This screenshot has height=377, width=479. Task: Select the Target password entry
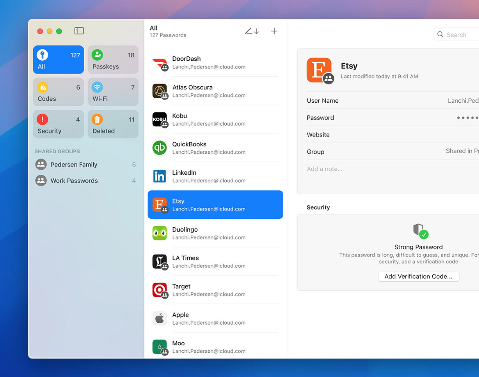[x=215, y=290]
